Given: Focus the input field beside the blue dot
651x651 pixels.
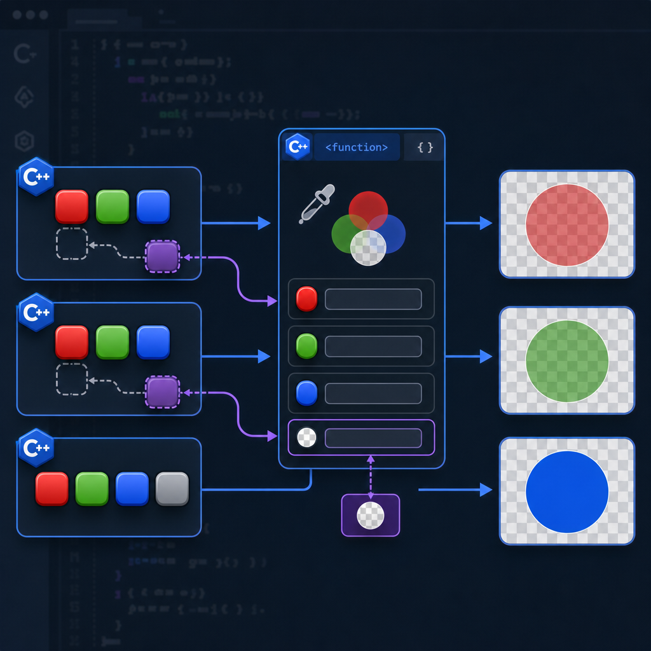Looking at the screenshot, I should coord(373,393).
